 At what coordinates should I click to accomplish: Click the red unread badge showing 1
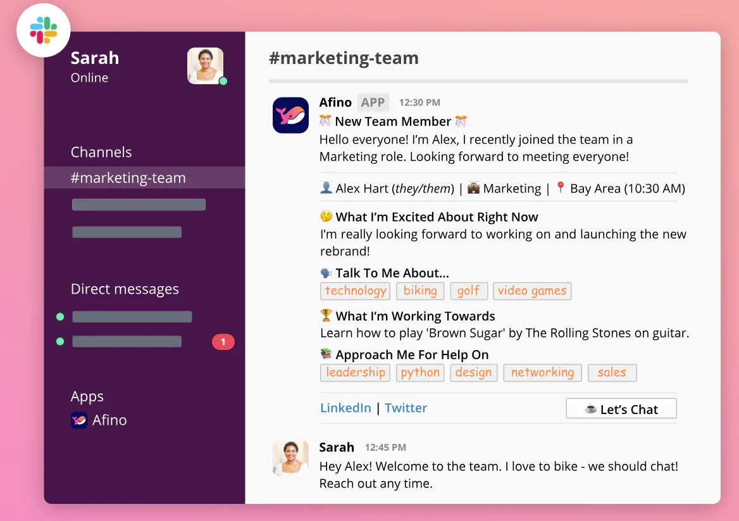click(x=223, y=341)
